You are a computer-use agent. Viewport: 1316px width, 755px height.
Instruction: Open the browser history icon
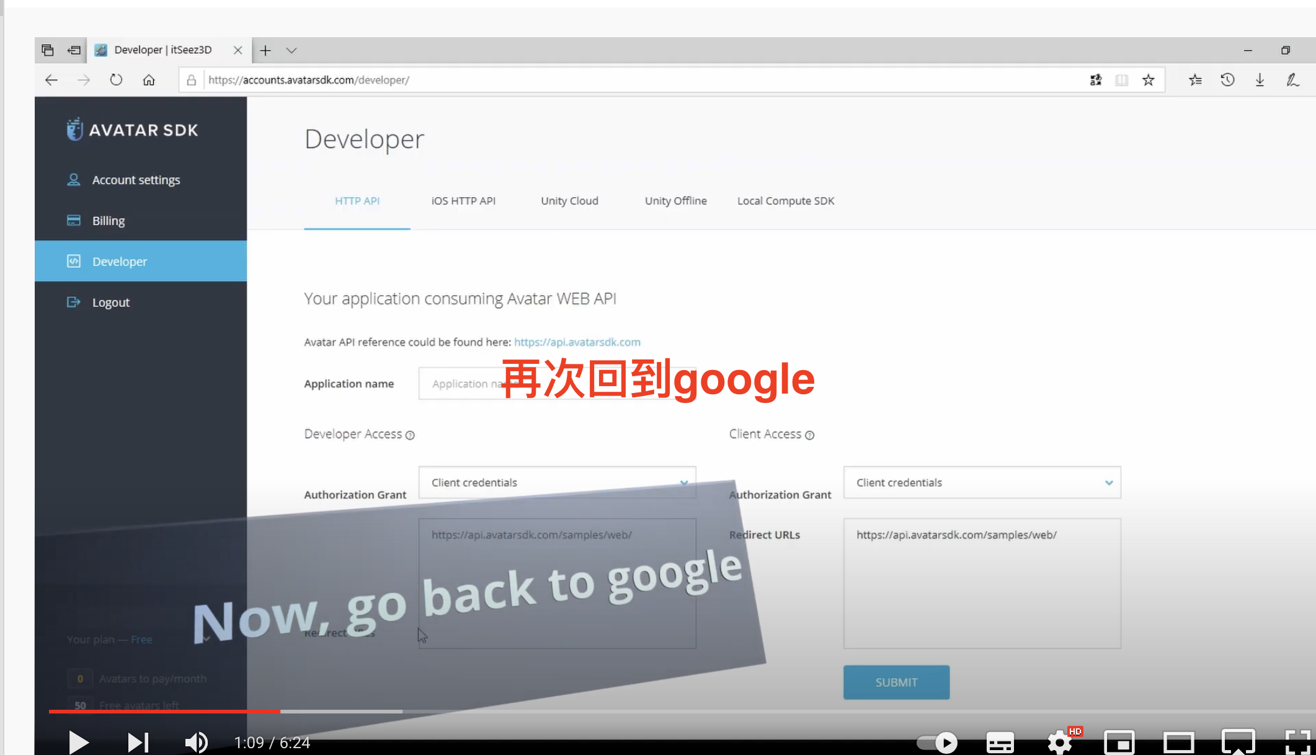coord(1227,80)
